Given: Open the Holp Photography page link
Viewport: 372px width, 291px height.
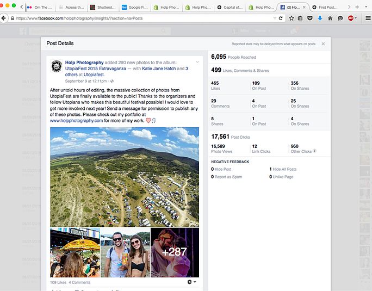Looking at the screenshot, I should (x=84, y=63).
